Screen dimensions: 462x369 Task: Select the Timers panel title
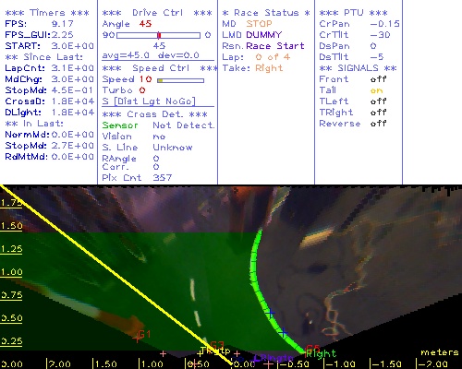pyautogui.click(x=47, y=13)
